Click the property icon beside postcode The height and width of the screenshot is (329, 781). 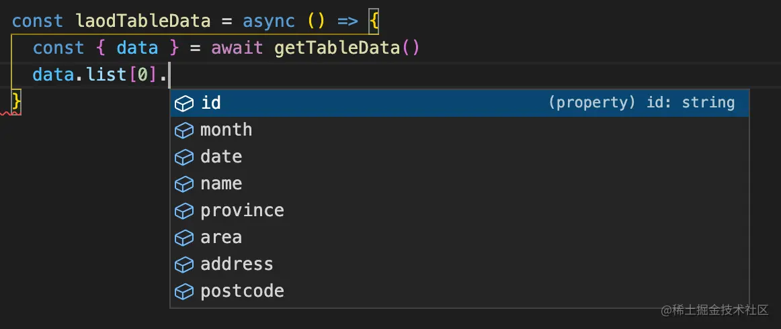184,291
